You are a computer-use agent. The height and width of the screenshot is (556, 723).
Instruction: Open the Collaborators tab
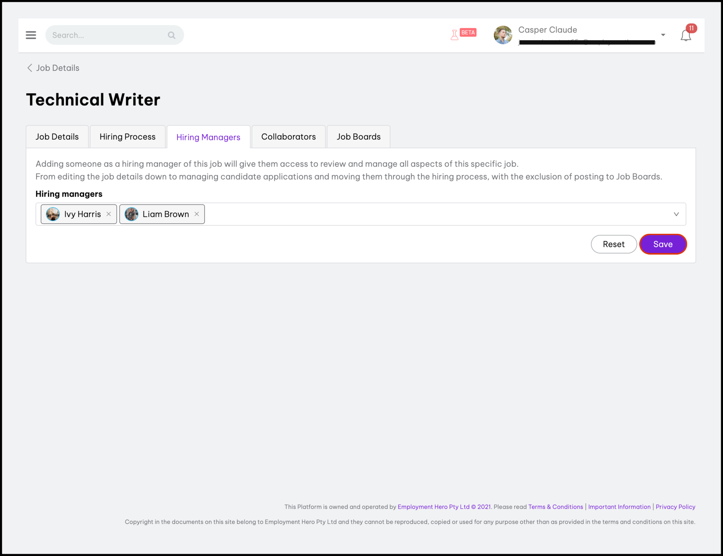[288, 137]
